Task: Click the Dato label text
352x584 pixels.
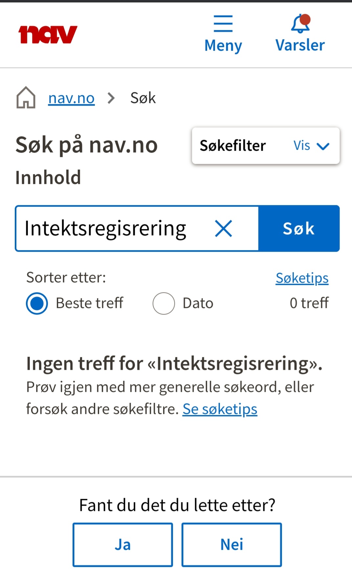Action: click(x=198, y=303)
